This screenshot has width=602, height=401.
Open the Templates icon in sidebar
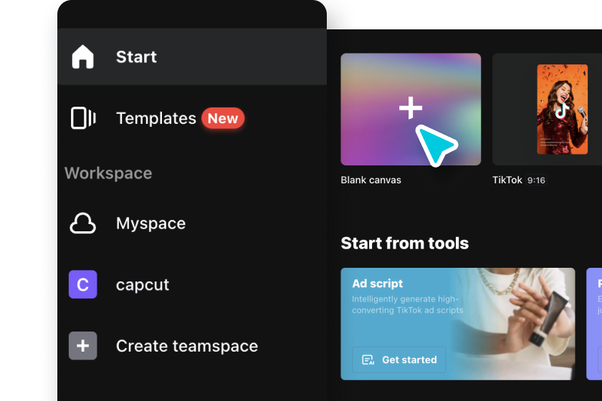point(83,118)
